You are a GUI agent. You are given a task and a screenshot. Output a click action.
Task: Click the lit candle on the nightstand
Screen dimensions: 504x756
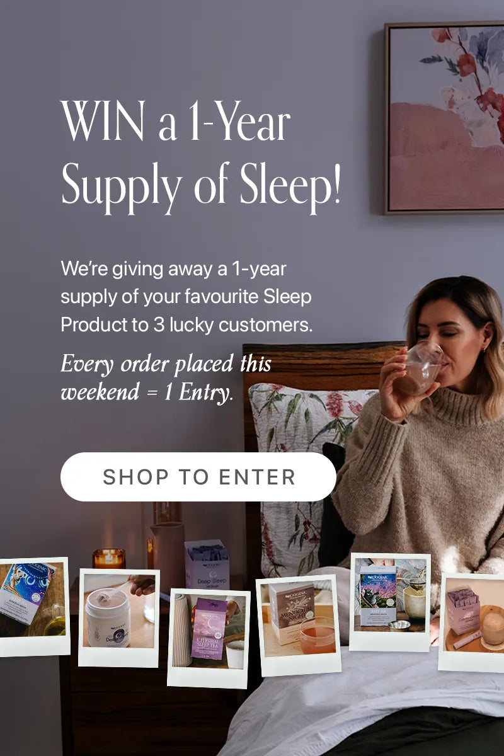[x=109, y=558]
